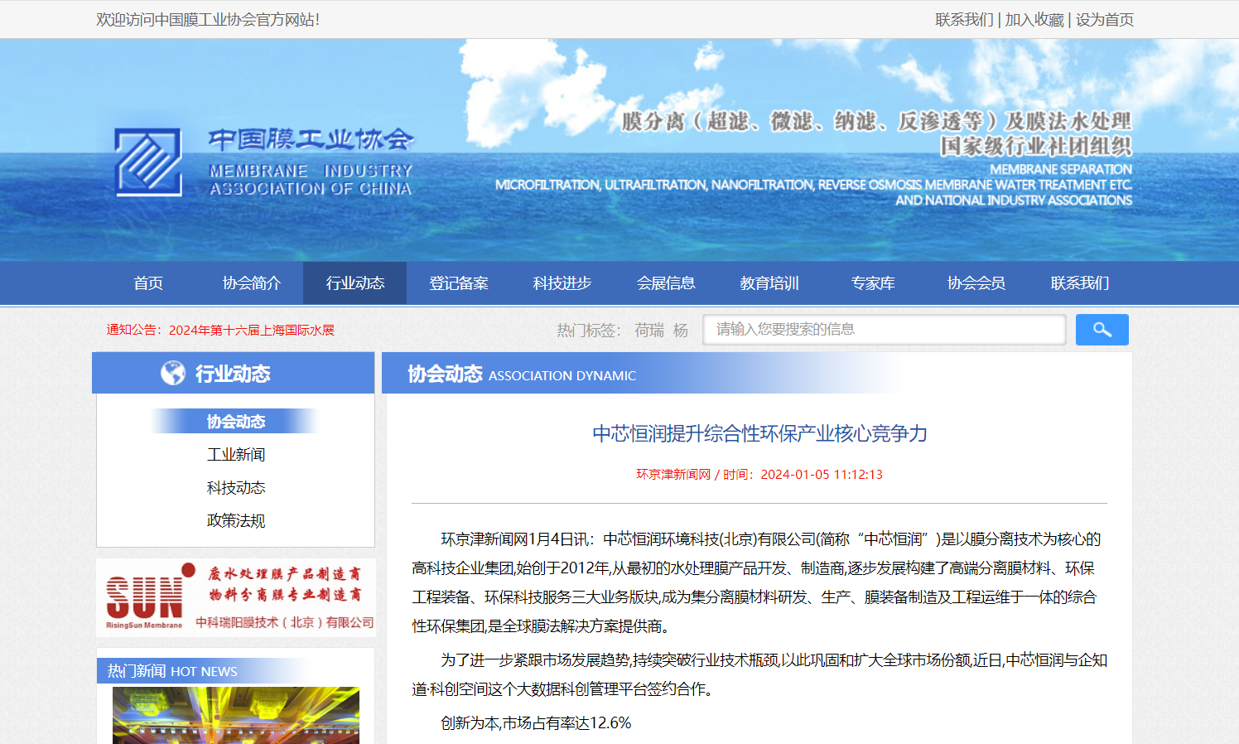This screenshot has width=1239, height=744.
Task: Click the search magnifier icon
Action: (x=1102, y=329)
